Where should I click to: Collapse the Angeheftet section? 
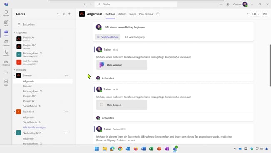click(15, 33)
